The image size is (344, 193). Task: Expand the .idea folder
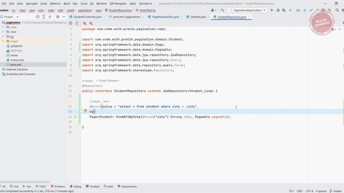click(3, 27)
